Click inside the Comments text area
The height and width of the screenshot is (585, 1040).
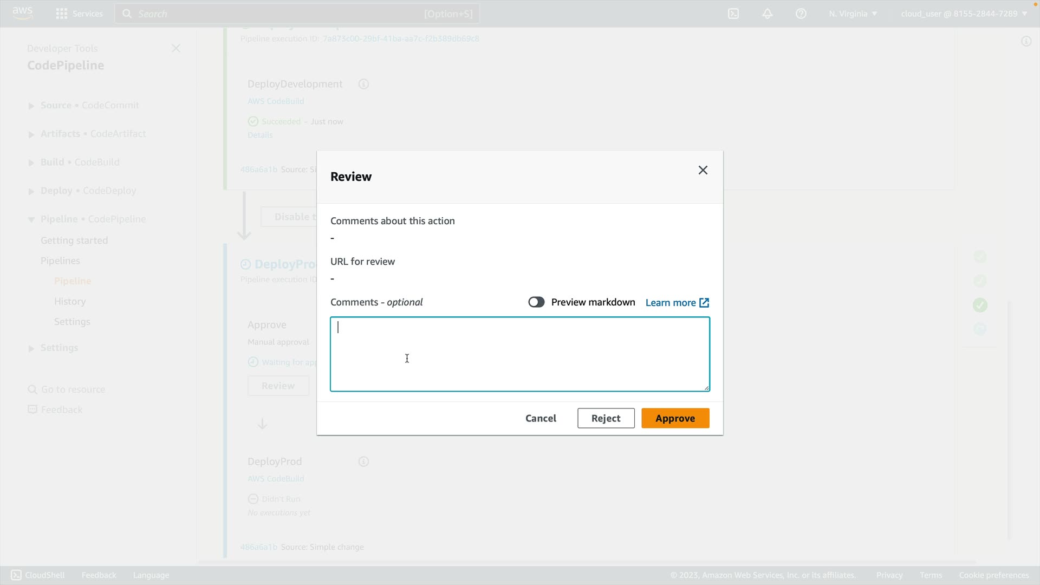(x=519, y=354)
